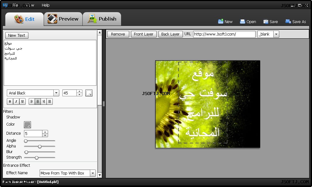Expand the _blank target dropdown
This screenshot has width=312, height=187.
(276, 34)
